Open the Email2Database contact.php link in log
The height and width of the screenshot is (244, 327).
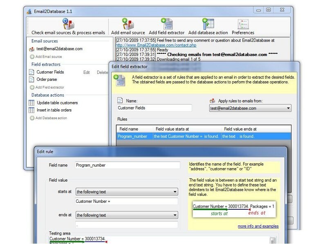[x=156, y=45]
